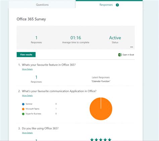Open More Details for favourite feature question

(x=27, y=69)
